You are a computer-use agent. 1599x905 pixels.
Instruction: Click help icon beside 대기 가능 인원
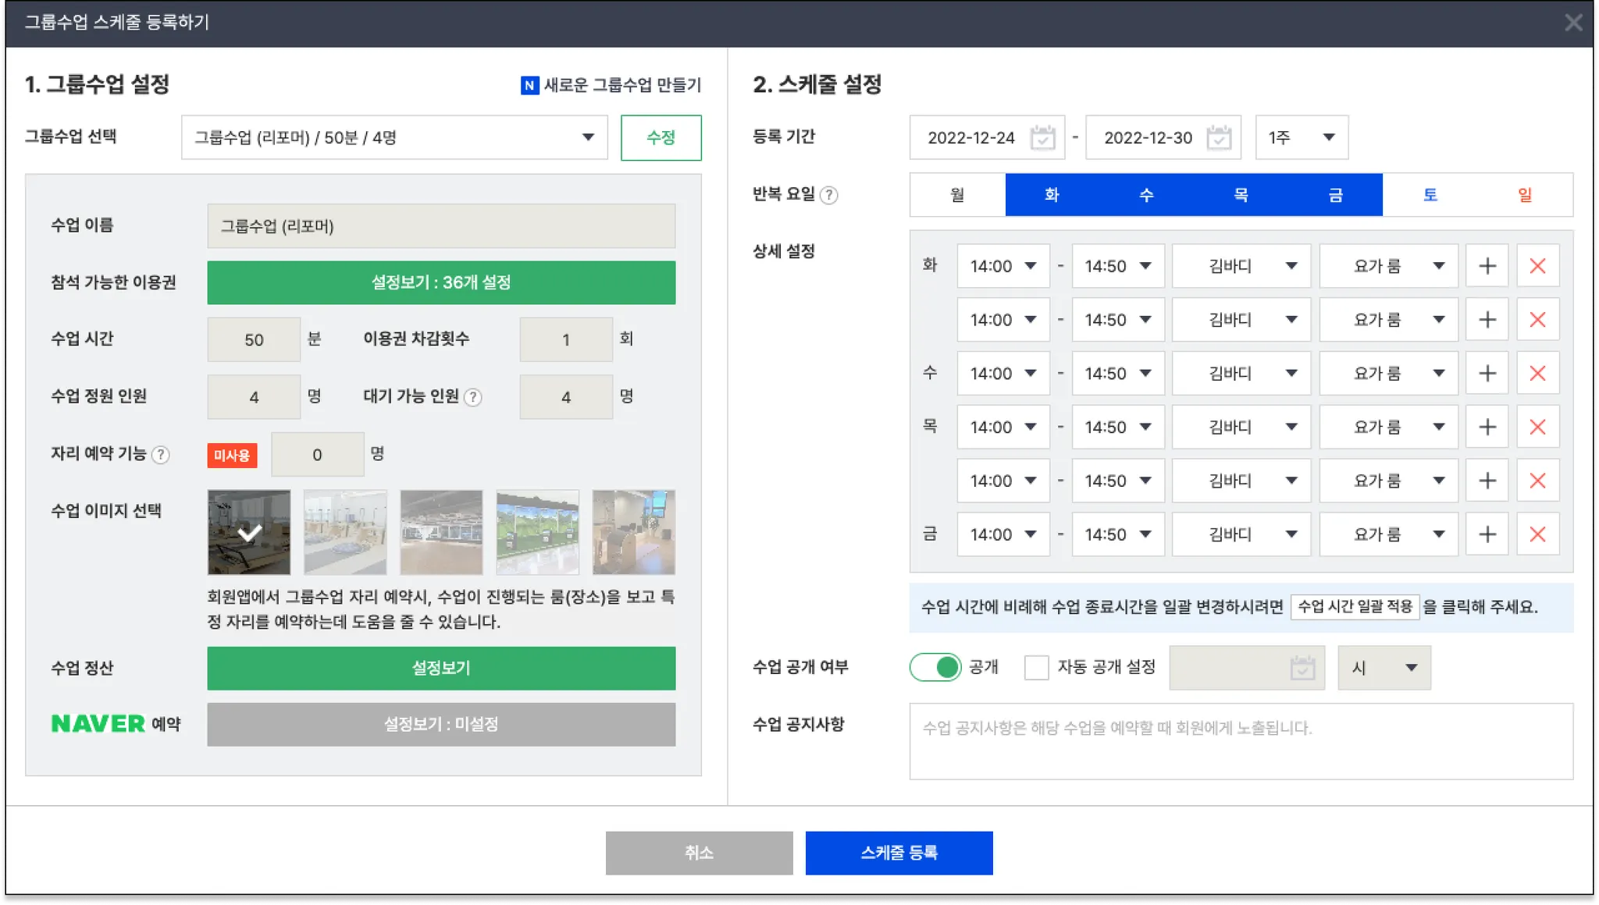click(472, 397)
